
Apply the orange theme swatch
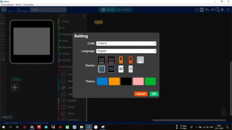tap(114, 81)
